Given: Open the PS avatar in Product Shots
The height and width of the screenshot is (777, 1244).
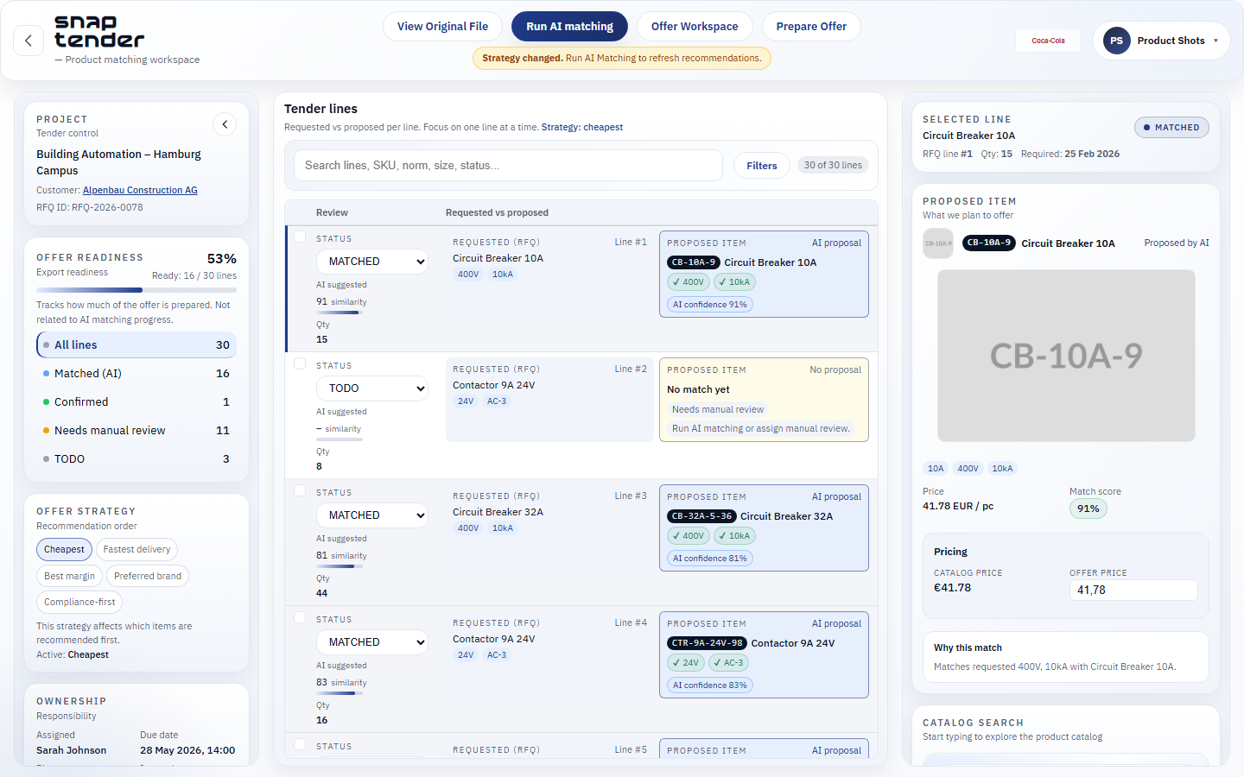Looking at the screenshot, I should [1116, 40].
